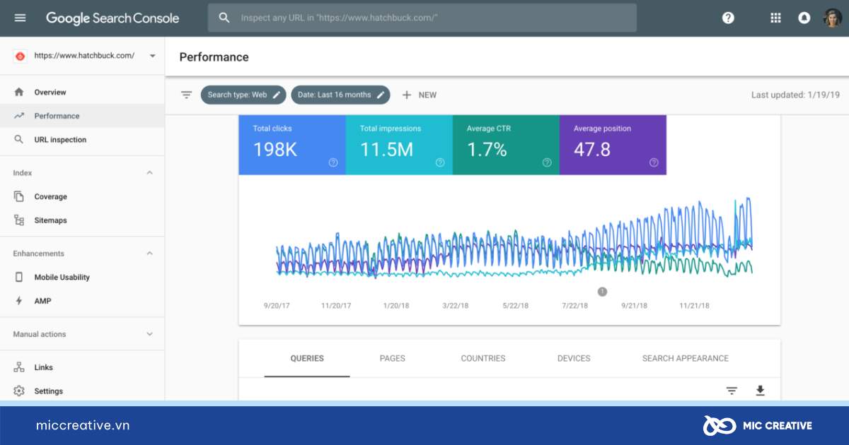Switch to the QUERIES tab

pos(307,358)
